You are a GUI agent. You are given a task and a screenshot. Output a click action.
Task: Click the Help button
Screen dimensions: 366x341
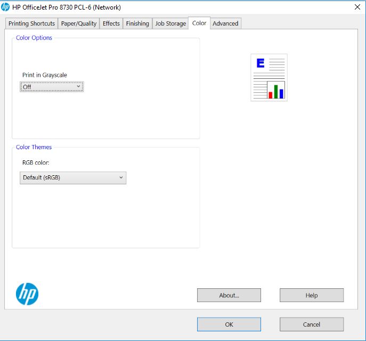(x=311, y=295)
